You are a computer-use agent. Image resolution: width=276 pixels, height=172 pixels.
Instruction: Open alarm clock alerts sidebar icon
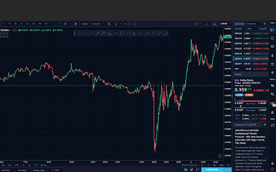click(272, 38)
